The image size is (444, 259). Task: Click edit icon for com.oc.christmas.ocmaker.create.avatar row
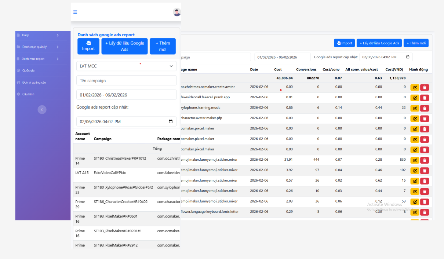tap(415, 87)
